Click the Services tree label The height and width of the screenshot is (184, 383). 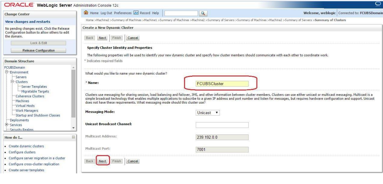(16, 125)
